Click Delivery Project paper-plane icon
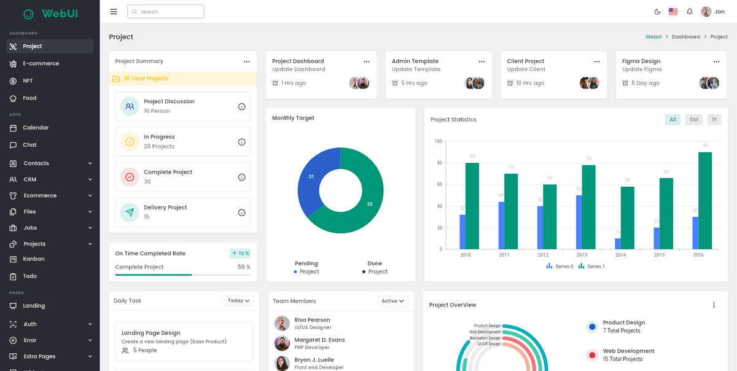Image resolution: width=737 pixels, height=371 pixels. tap(130, 213)
